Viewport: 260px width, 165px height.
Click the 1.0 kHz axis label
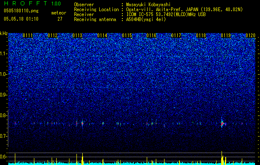tap(3, 74)
